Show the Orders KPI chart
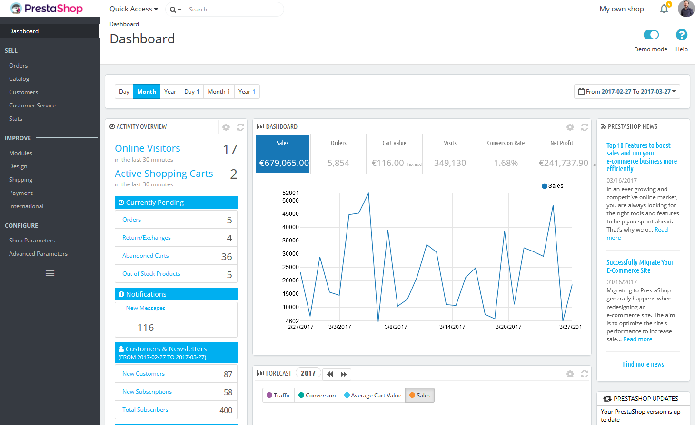Viewport: 695px width, 425px height. 338,154
